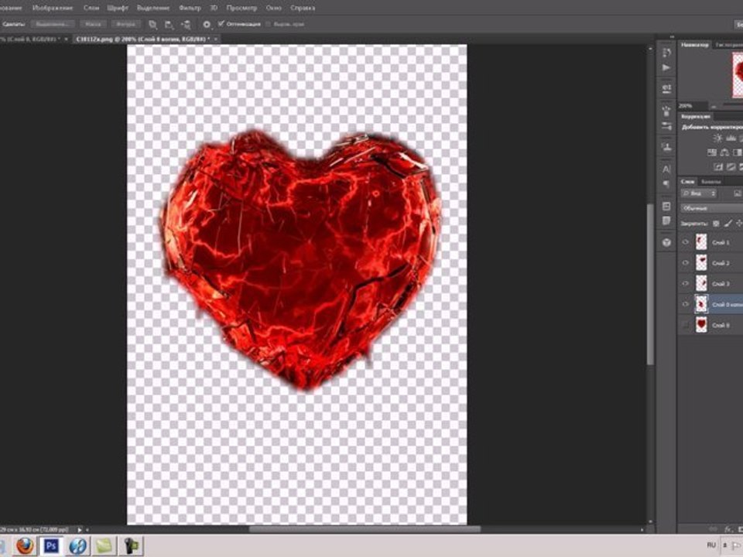Hide layer Слой 3 with eye icon
The width and height of the screenshot is (743, 557).
pos(685,284)
